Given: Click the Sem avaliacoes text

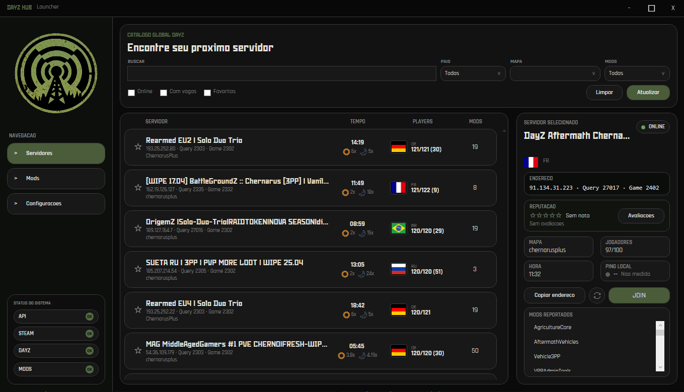Looking at the screenshot, I should coord(547,223).
